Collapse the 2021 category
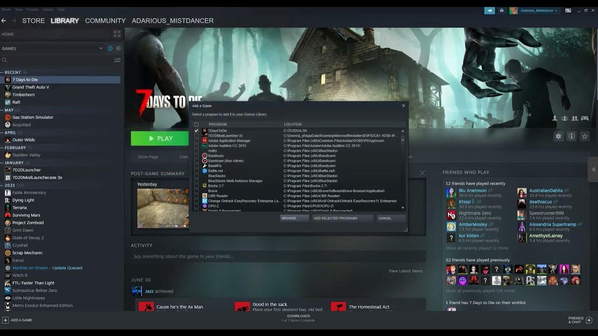Screen dimensions: 598x336 [2, 185]
